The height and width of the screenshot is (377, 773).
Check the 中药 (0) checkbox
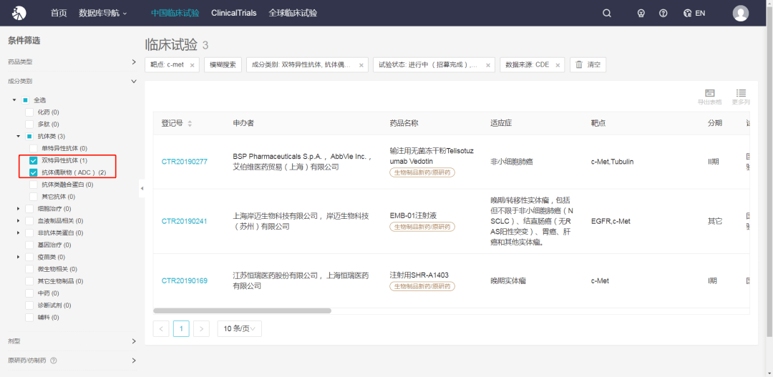pyautogui.click(x=29, y=293)
